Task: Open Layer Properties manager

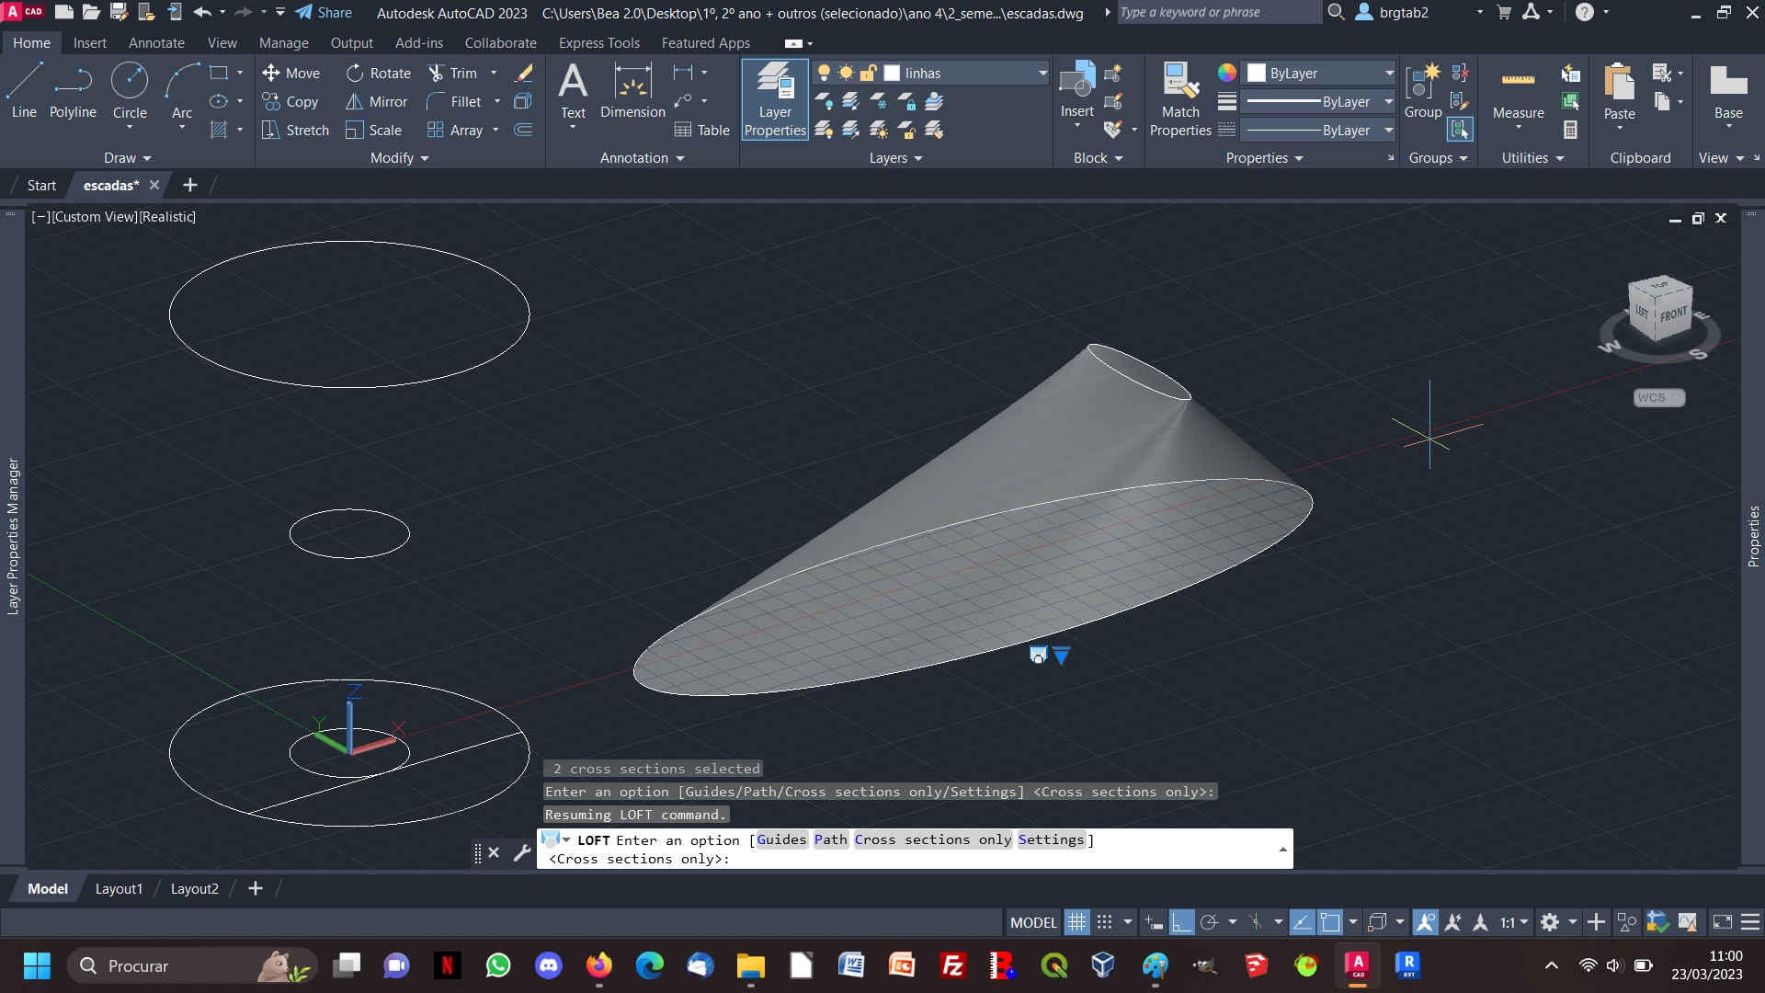Action: tap(775, 99)
